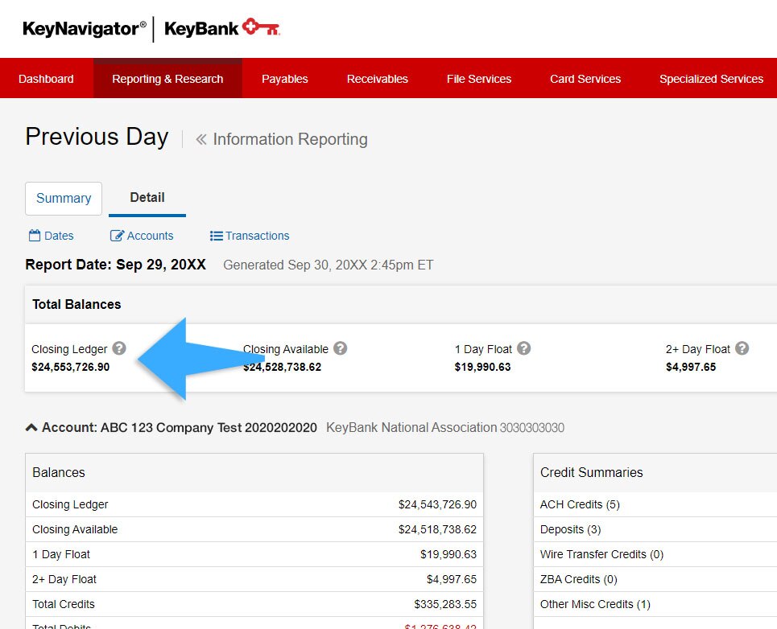Open help icon for 2+ Day Float
777x629 pixels.
click(742, 348)
